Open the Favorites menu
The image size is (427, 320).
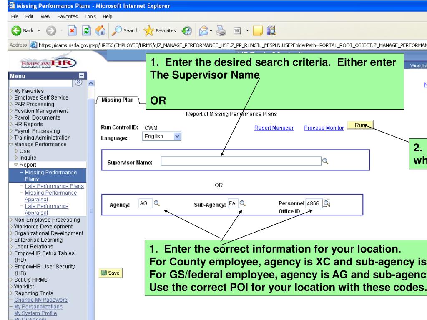pyautogui.click(x=67, y=16)
